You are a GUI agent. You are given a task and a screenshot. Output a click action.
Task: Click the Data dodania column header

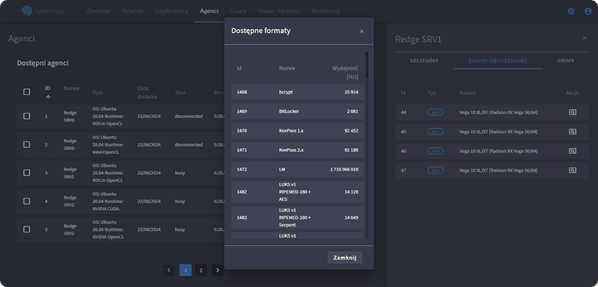147,92
